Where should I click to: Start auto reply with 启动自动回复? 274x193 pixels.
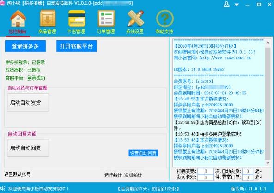[28, 148]
